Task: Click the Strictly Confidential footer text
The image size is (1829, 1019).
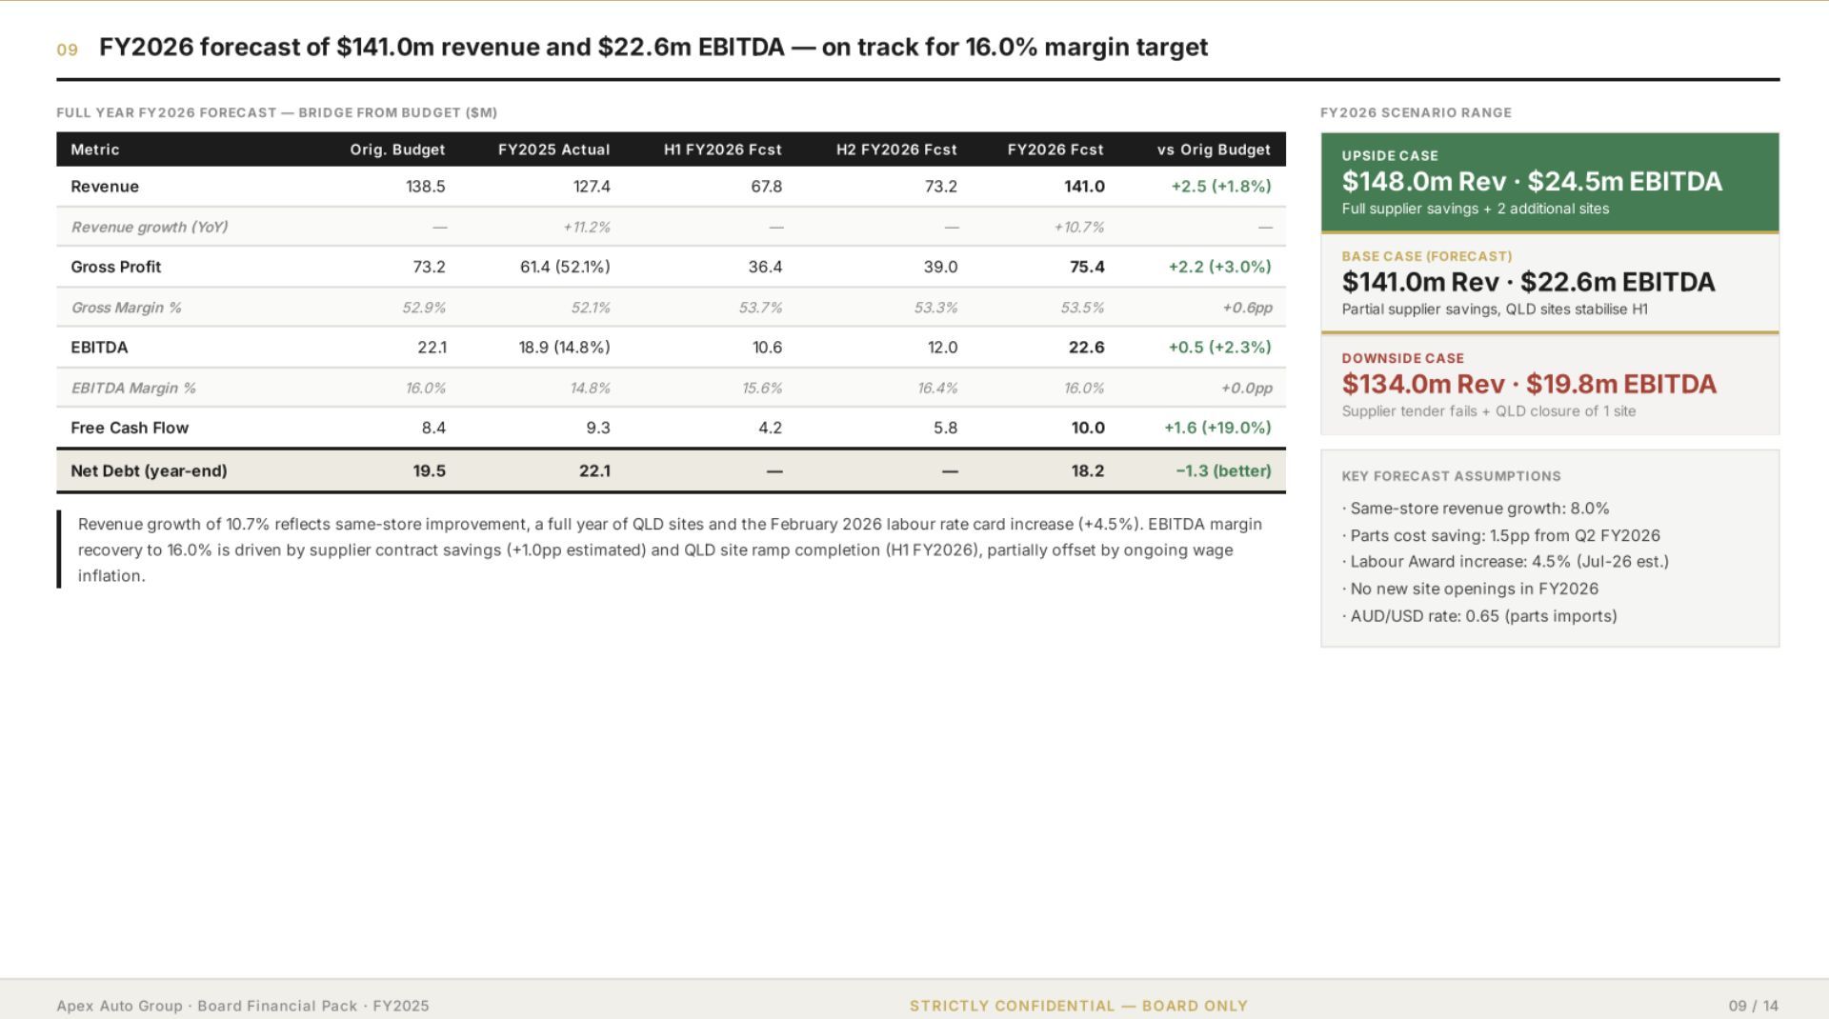Action: tap(1078, 1006)
